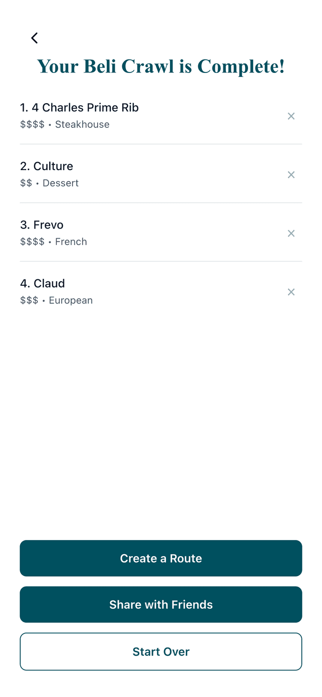Screen dimensions: 322x697
Task: Share with Friends
Action: (x=161, y=604)
